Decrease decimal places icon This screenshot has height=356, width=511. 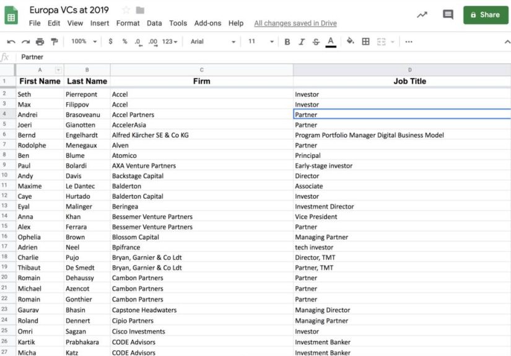pyautogui.click(x=138, y=42)
